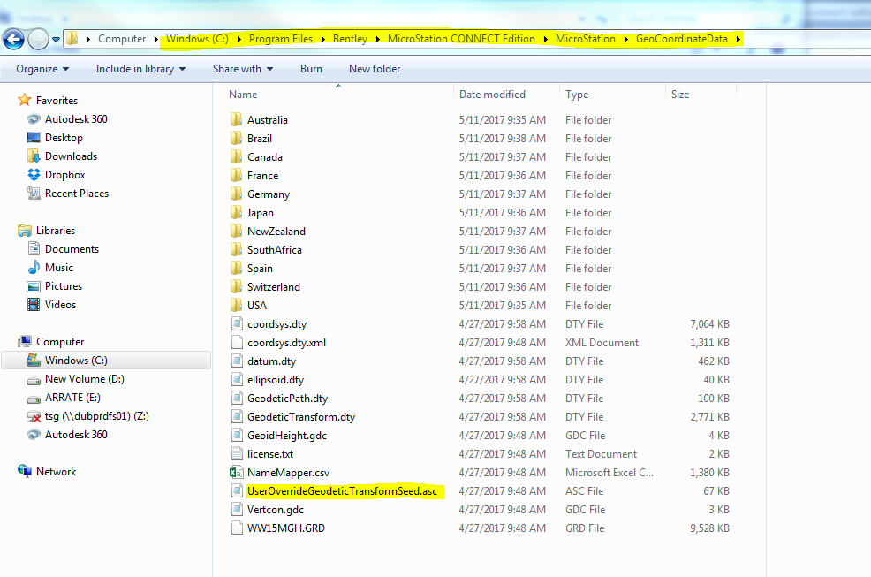Viewport: 871px width, 577px height.
Task: Select the WW15MGH.GRD file
Action: click(x=277, y=528)
